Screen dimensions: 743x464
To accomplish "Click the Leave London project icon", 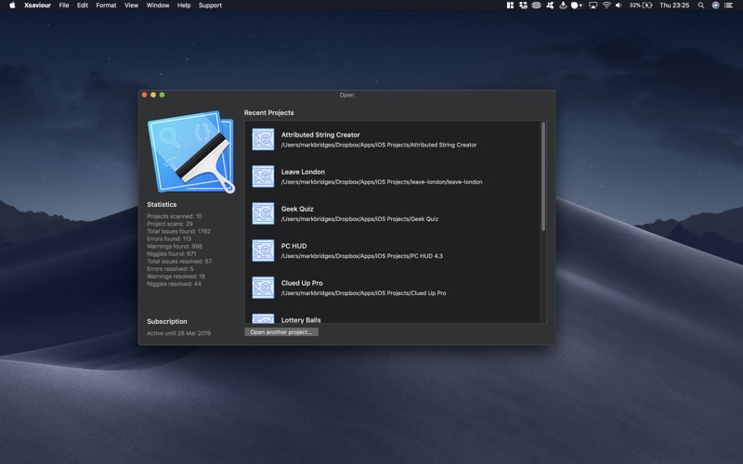I will coord(263,176).
